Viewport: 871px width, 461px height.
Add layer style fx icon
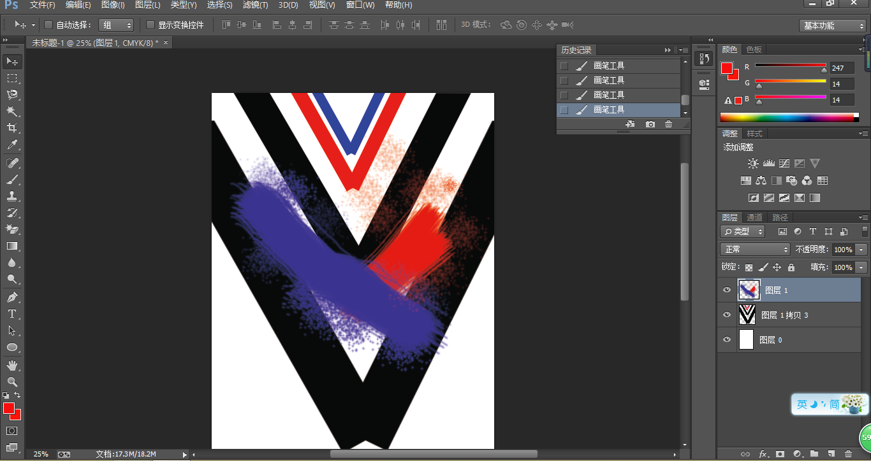763,454
